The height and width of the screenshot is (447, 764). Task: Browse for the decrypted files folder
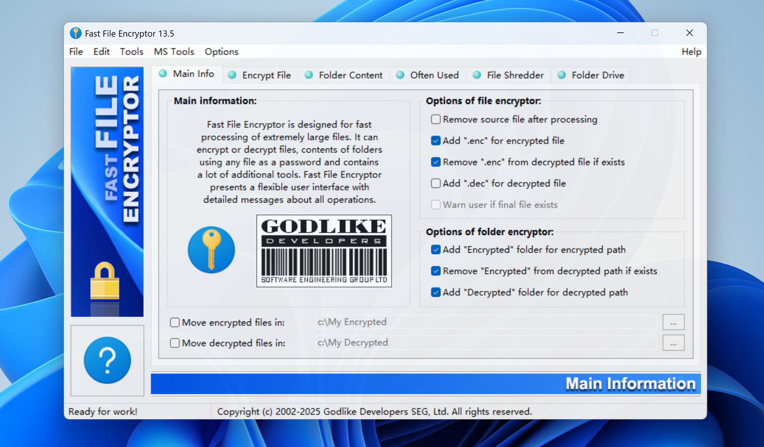coord(673,343)
